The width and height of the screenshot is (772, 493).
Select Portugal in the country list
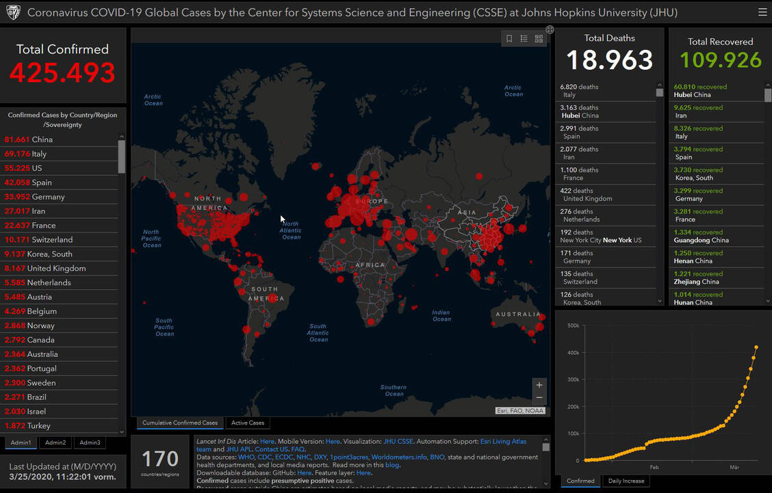point(60,369)
